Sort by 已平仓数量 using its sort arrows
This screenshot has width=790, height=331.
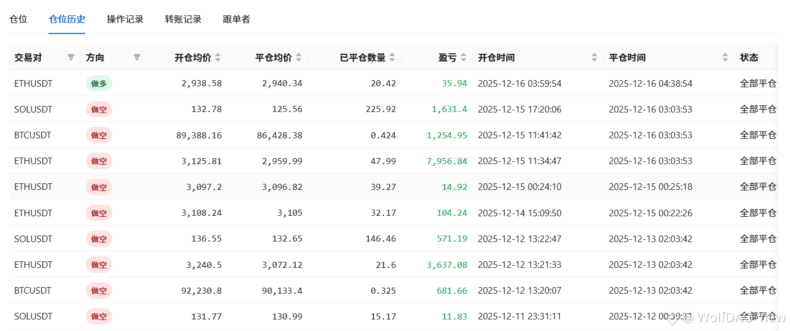tap(392, 57)
